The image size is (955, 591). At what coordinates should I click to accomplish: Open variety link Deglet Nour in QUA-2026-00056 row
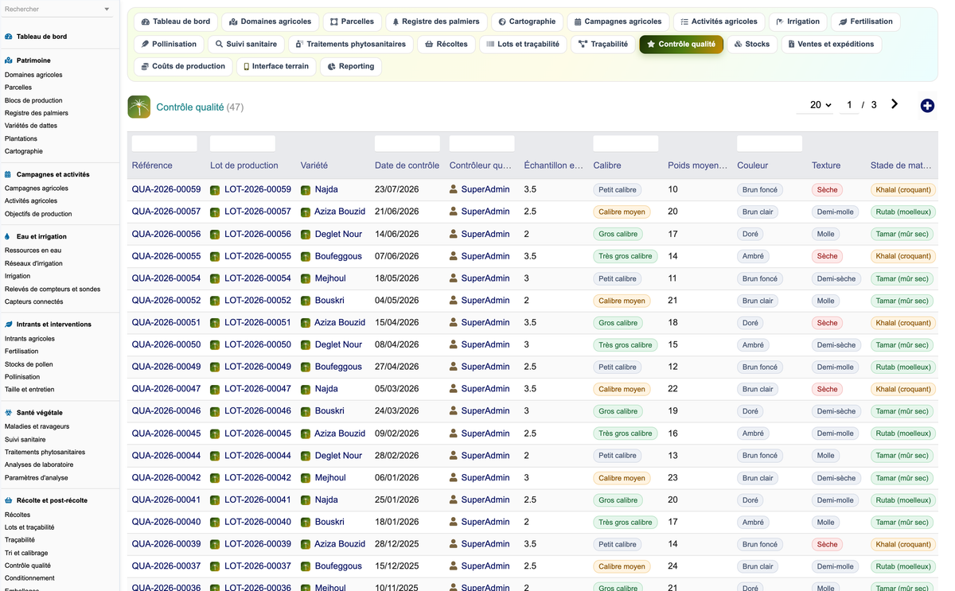click(x=338, y=234)
